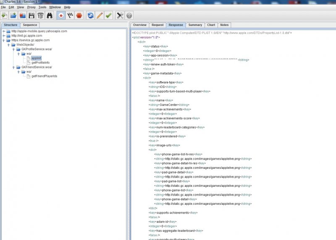336x240 pixels.
Task: Open the Tools menu
Action: [42, 7]
